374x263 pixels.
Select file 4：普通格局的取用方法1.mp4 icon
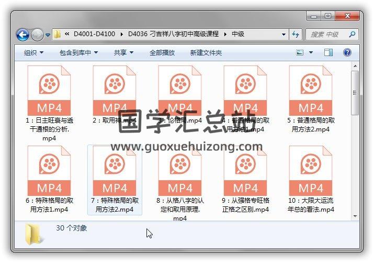245,91
